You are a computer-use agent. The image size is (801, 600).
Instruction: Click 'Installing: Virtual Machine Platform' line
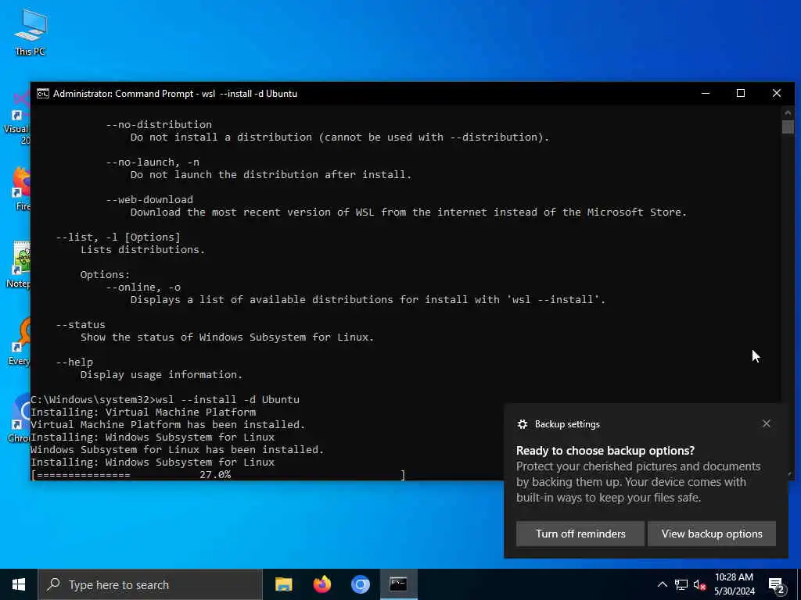[x=143, y=412]
